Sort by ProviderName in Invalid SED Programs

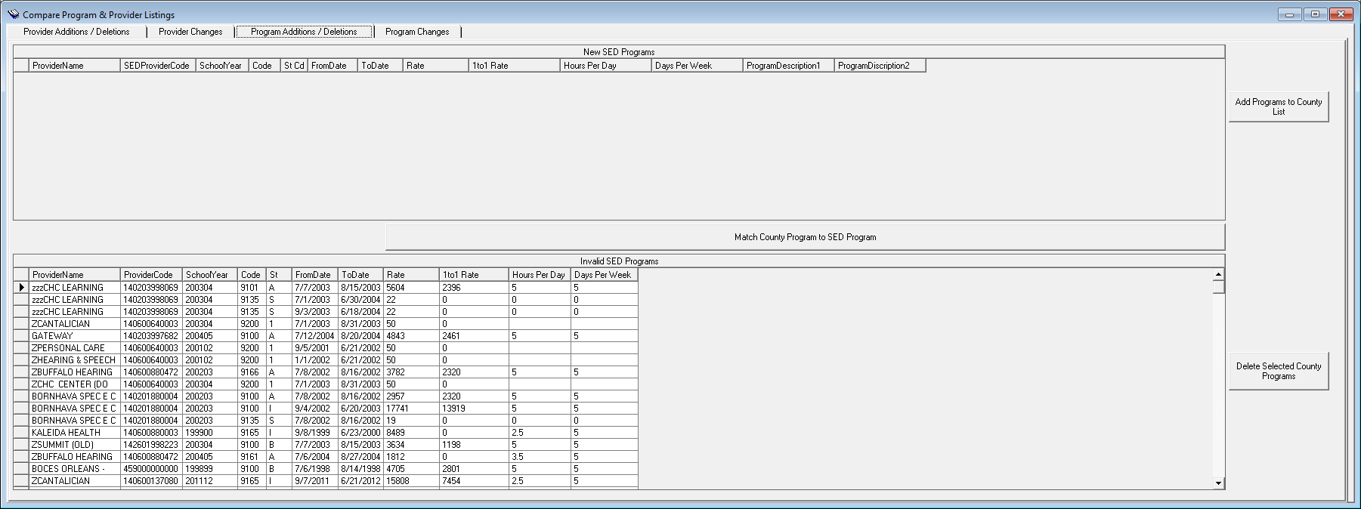[74, 275]
